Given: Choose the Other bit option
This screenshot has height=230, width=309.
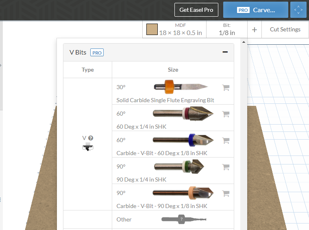Looking at the screenshot, I should pos(173,219).
